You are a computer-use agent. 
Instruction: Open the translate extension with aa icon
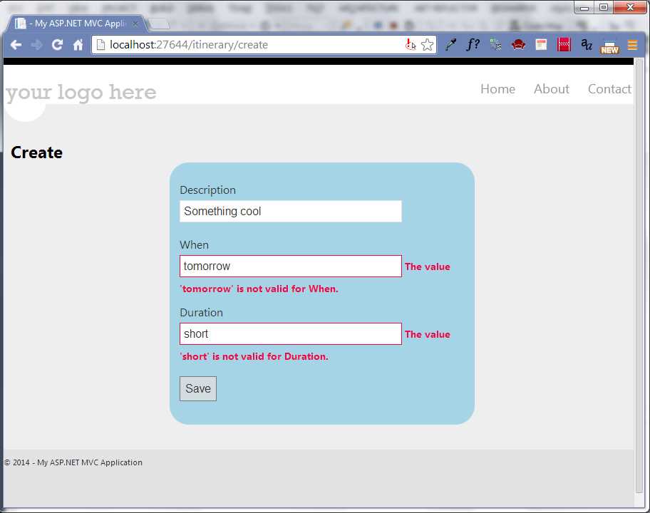(586, 44)
